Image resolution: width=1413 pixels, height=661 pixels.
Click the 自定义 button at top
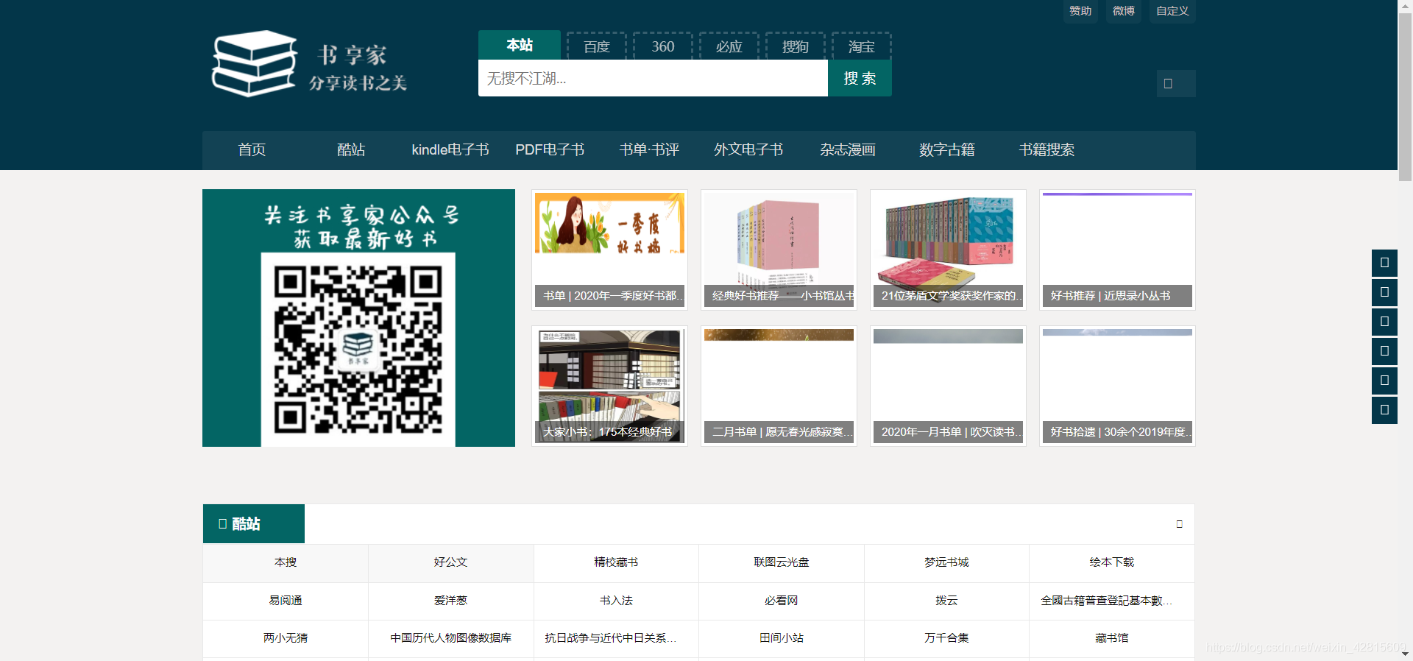pyautogui.click(x=1172, y=11)
